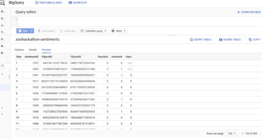Image resolution: width=262 pixels, height=139 pixels.
Task: Click the QUERY TABLE button
Action: (201, 39)
